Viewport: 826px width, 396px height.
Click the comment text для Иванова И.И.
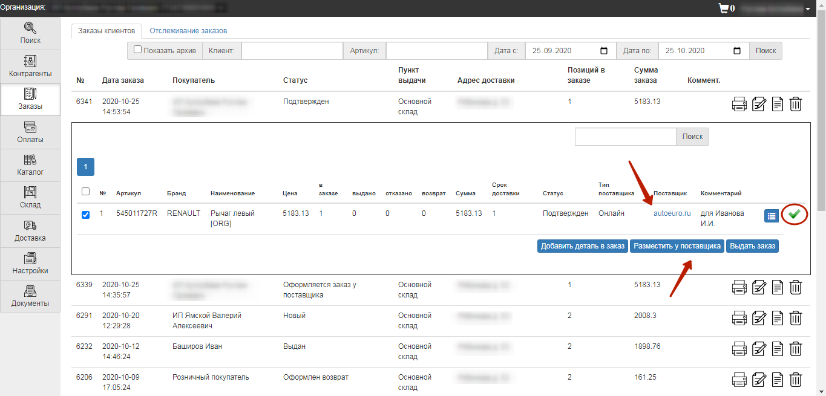[x=723, y=218]
